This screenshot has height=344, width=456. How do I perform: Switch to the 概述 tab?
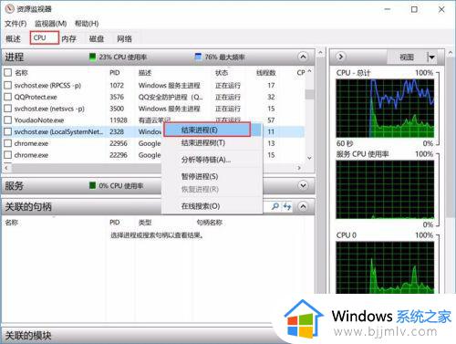[x=14, y=38]
